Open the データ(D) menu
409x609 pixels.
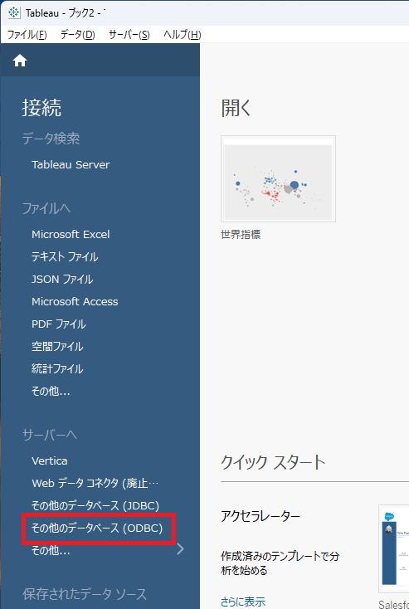pos(78,35)
